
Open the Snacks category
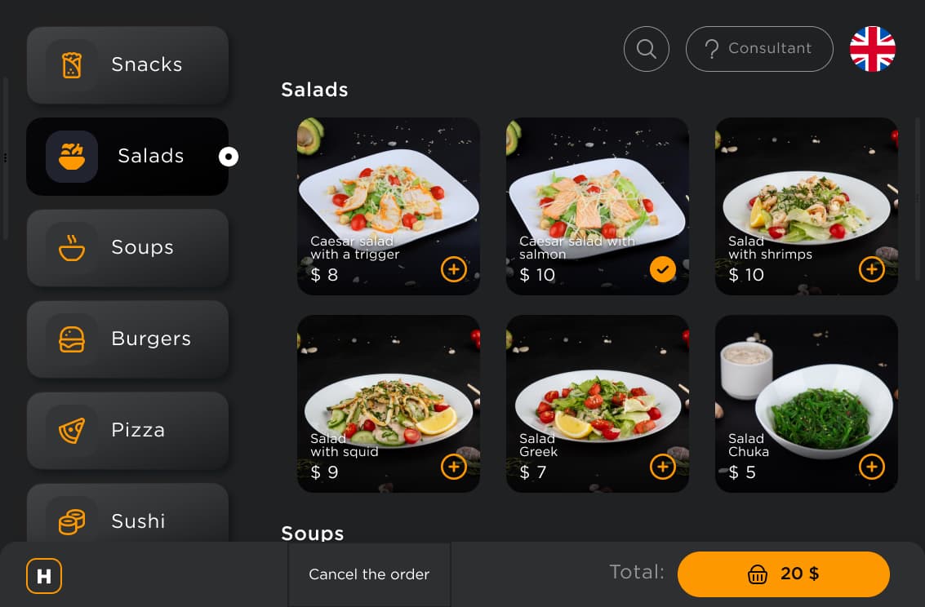[127, 64]
